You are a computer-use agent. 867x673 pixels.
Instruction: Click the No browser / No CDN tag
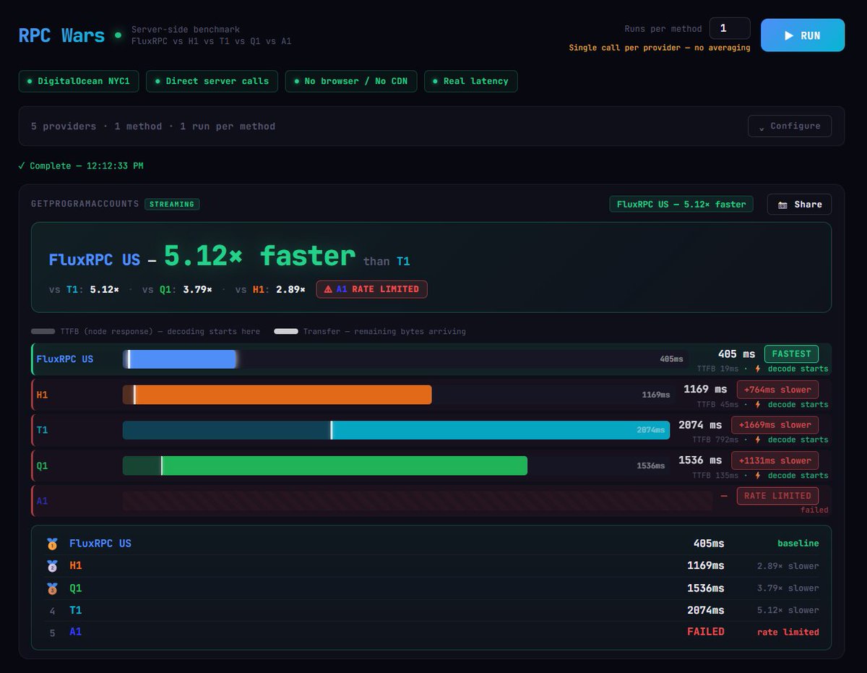[x=350, y=81]
